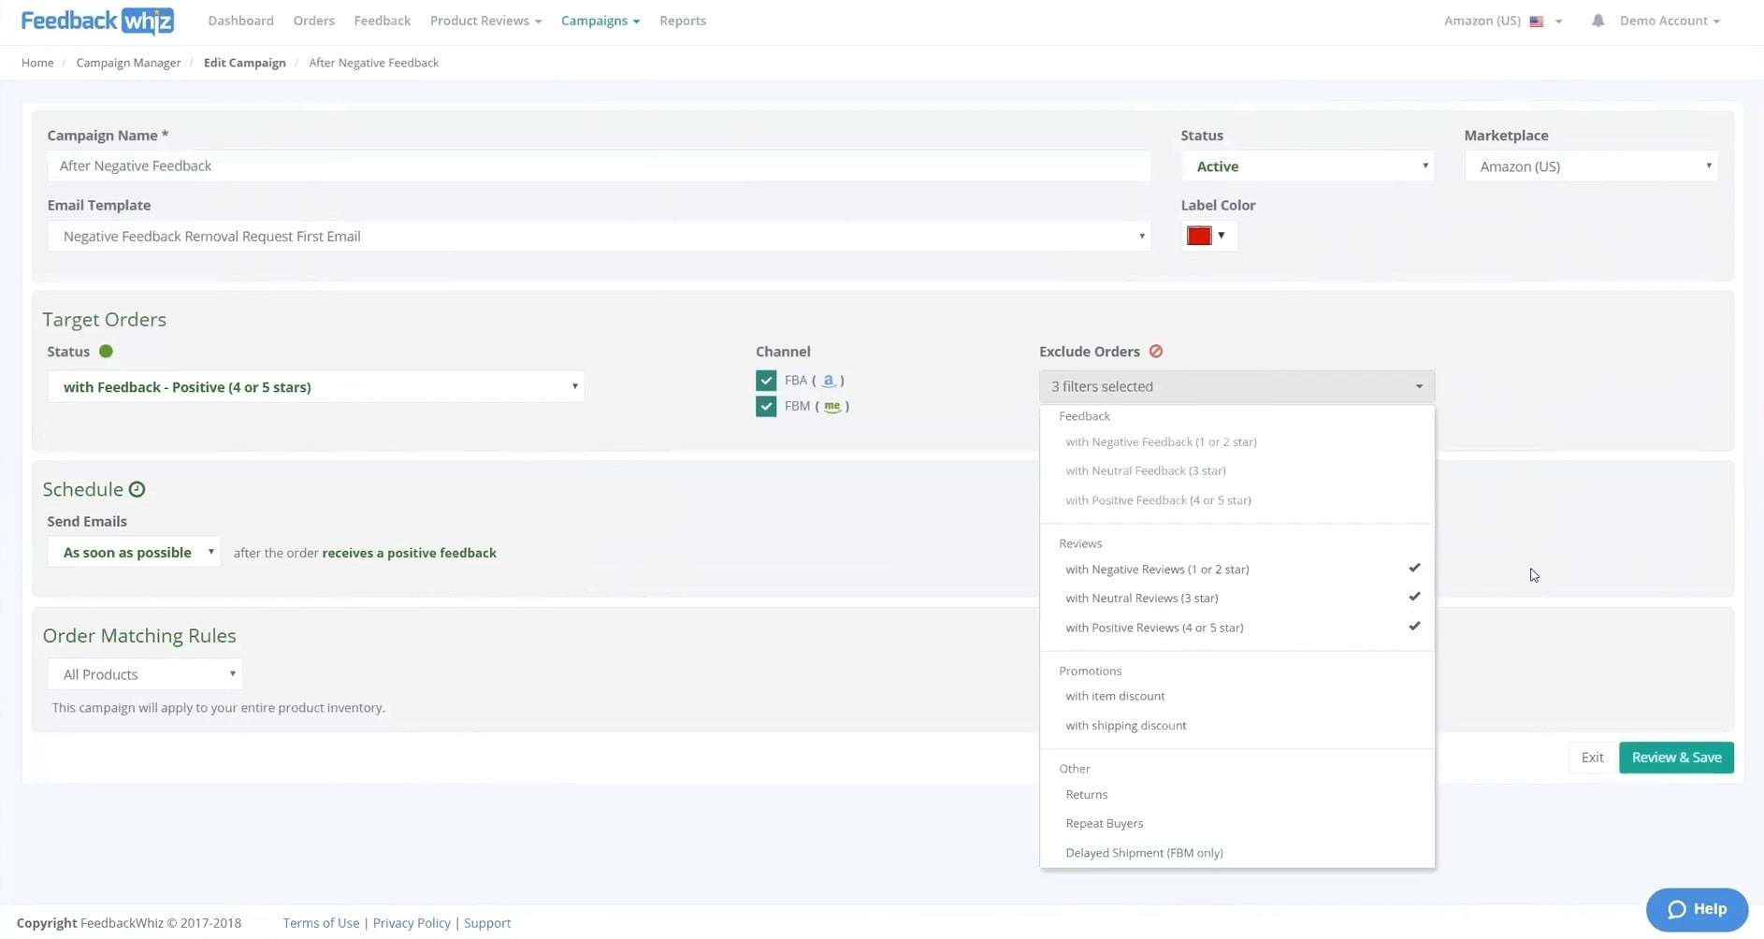
Task: Click the FBM merchant channel icon
Action: coord(831,406)
